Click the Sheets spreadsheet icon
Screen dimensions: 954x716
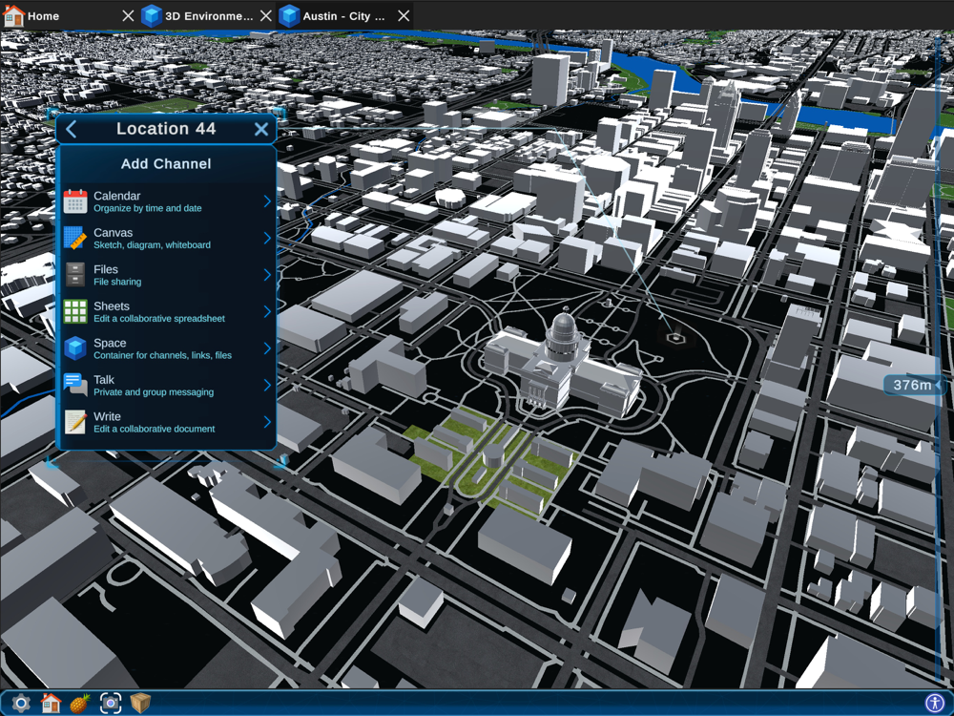(75, 312)
